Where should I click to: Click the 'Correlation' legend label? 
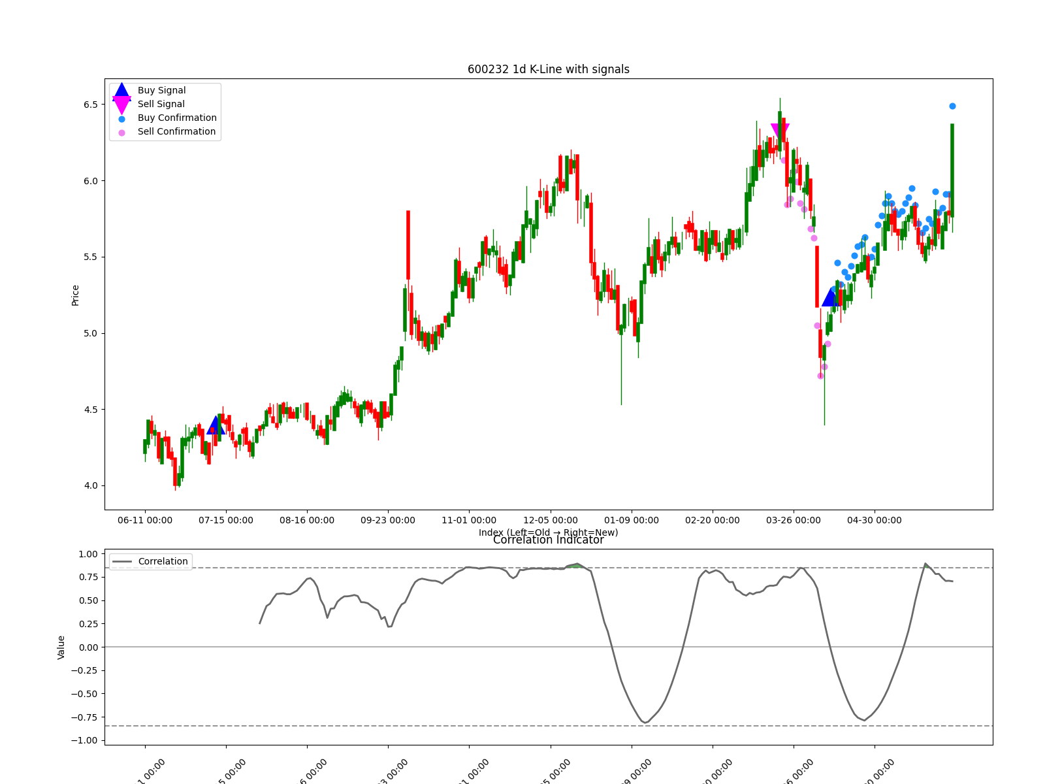pyautogui.click(x=163, y=562)
